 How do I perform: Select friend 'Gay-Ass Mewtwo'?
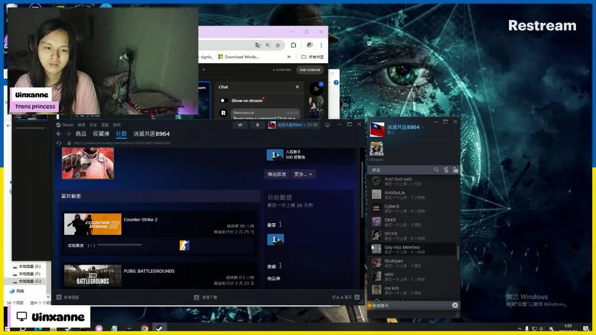413,249
